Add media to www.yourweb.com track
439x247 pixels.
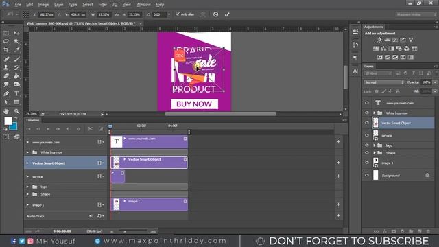338,142
